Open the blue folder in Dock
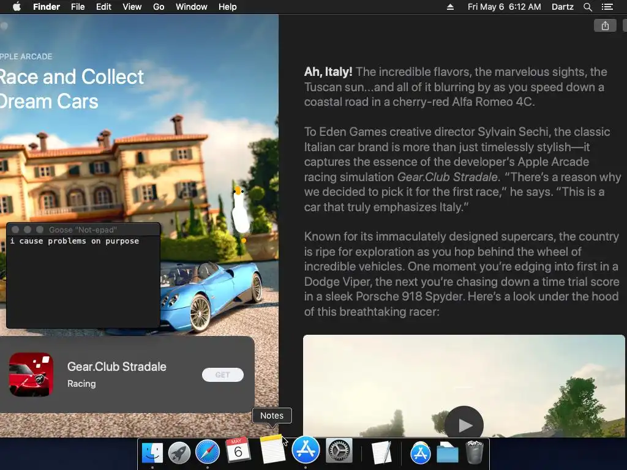This screenshot has height=470, width=627. tap(448, 453)
